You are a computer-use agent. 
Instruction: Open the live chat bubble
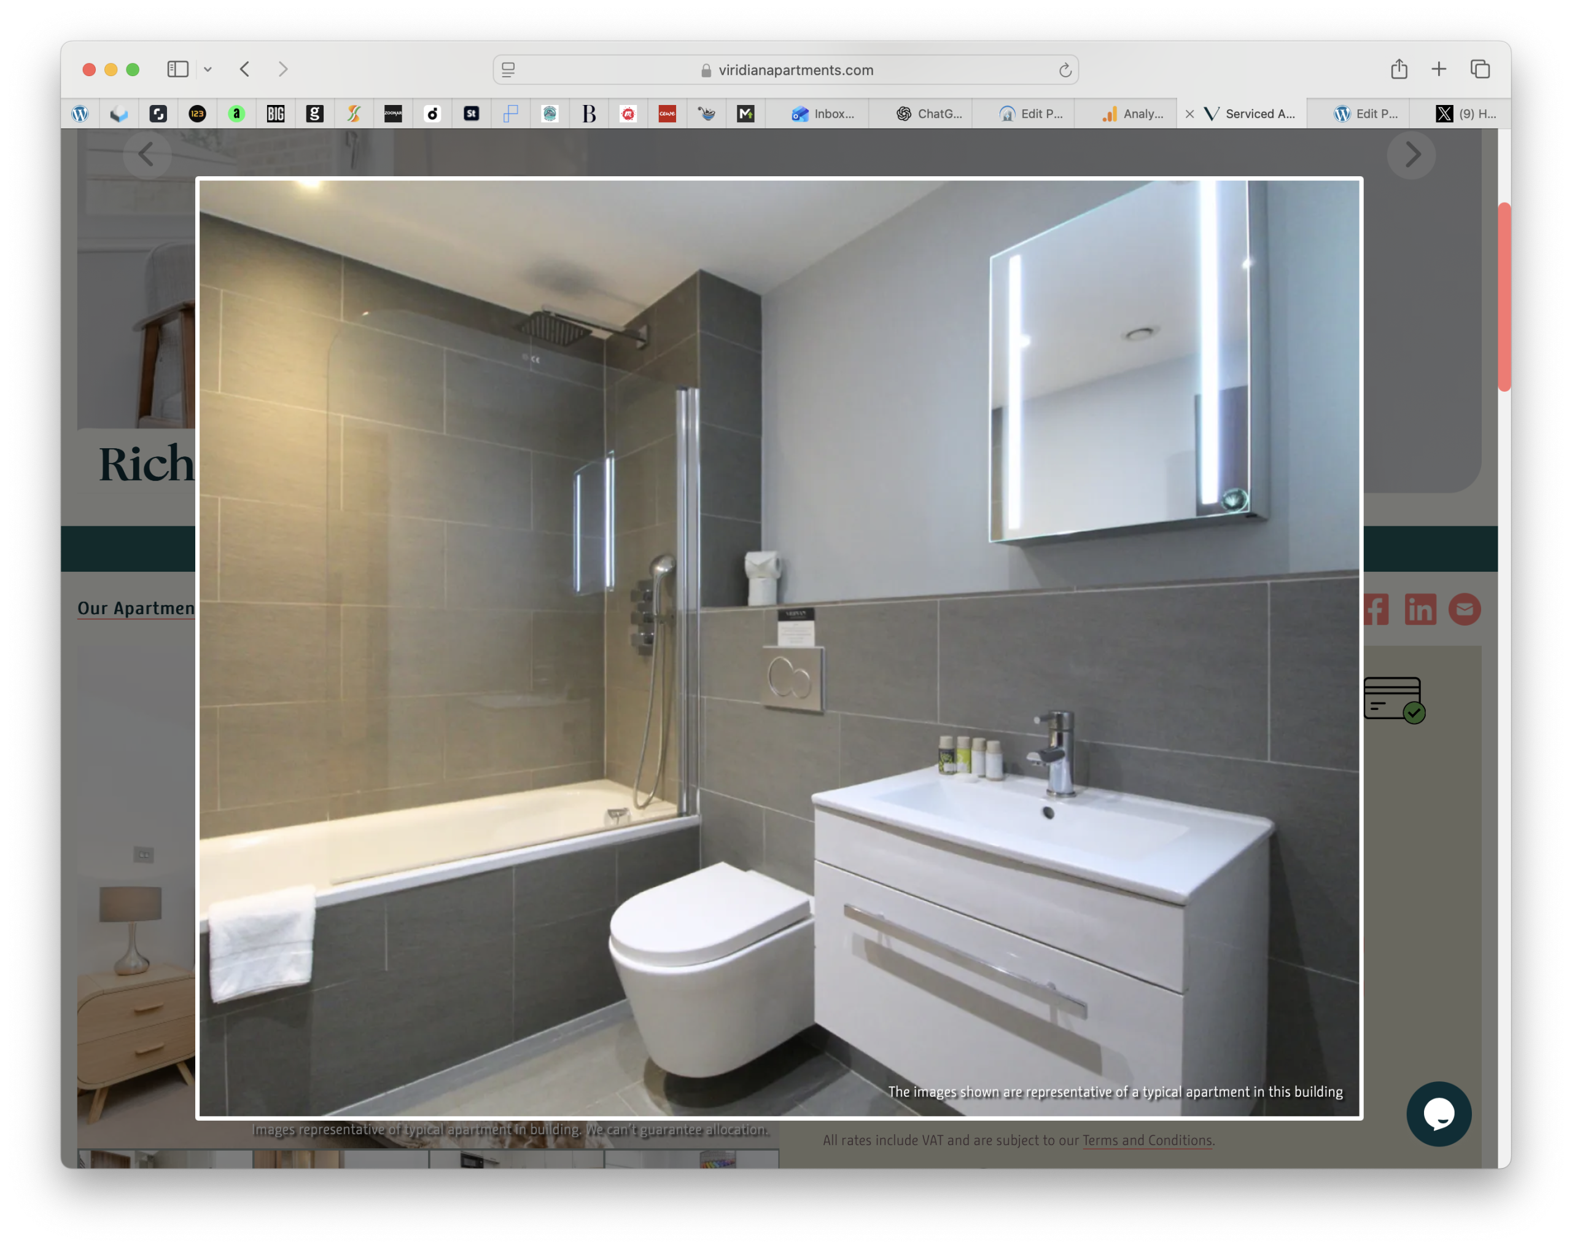pos(1439,1113)
